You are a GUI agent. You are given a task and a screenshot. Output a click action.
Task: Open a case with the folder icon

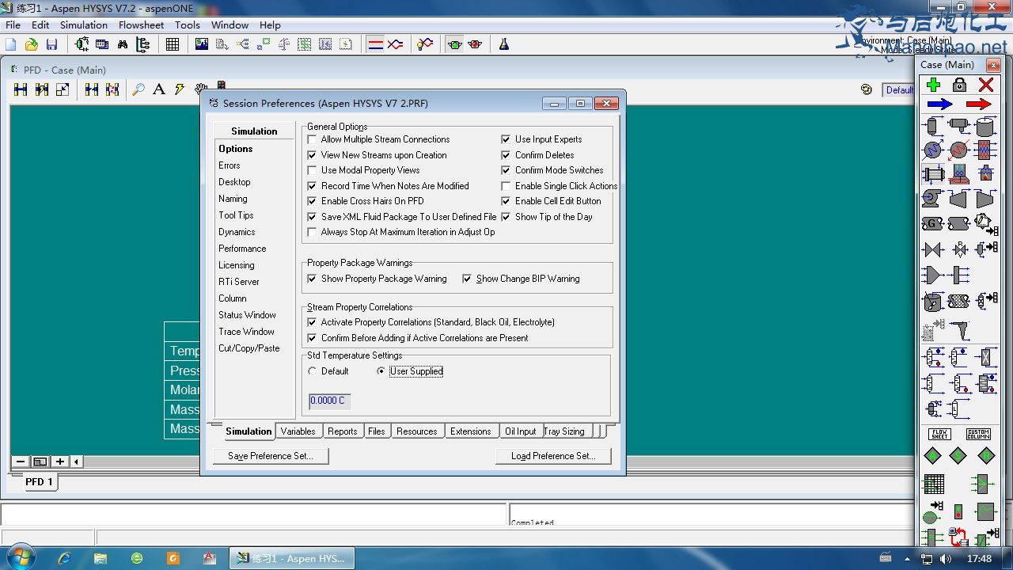pos(32,44)
